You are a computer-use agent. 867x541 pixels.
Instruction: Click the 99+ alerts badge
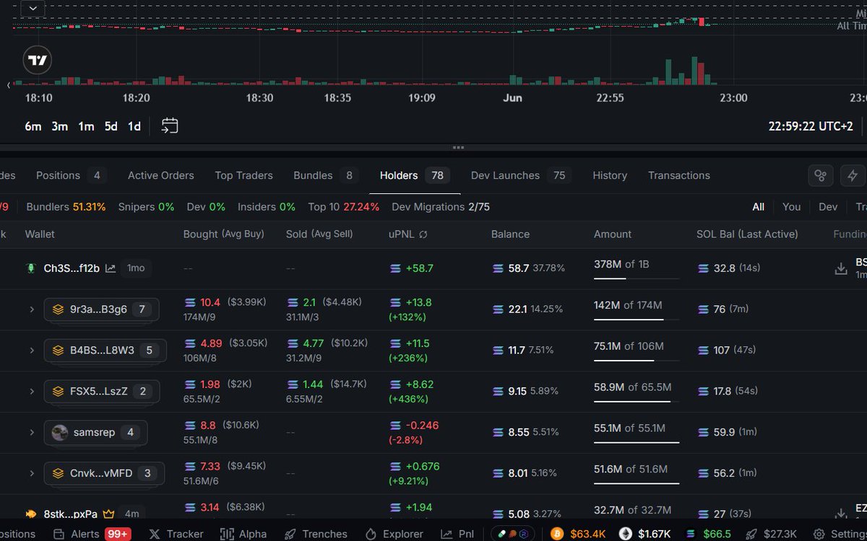tap(117, 534)
